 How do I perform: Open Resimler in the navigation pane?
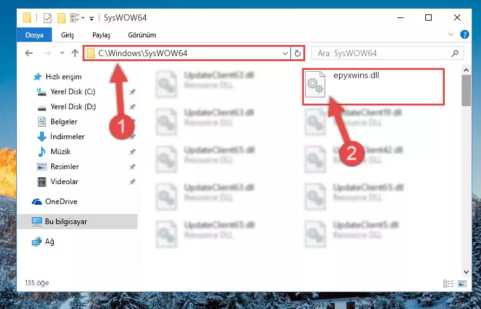pyautogui.click(x=64, y=167)
